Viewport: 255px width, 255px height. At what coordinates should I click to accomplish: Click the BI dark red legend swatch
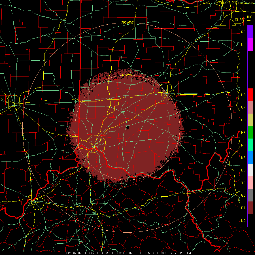pyautogui.click(x=250, y=208)
